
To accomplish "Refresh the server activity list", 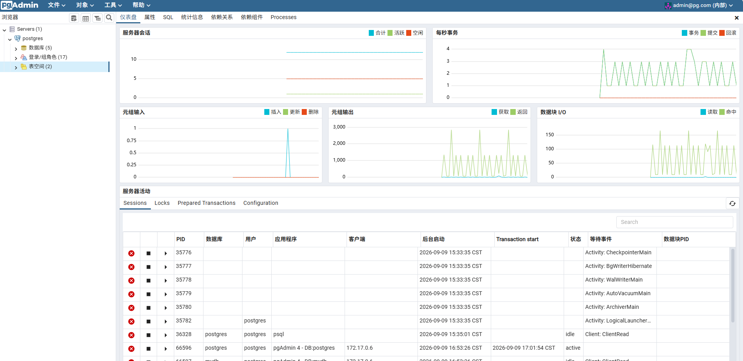I will pyautogui.click(x=732, y=203).
